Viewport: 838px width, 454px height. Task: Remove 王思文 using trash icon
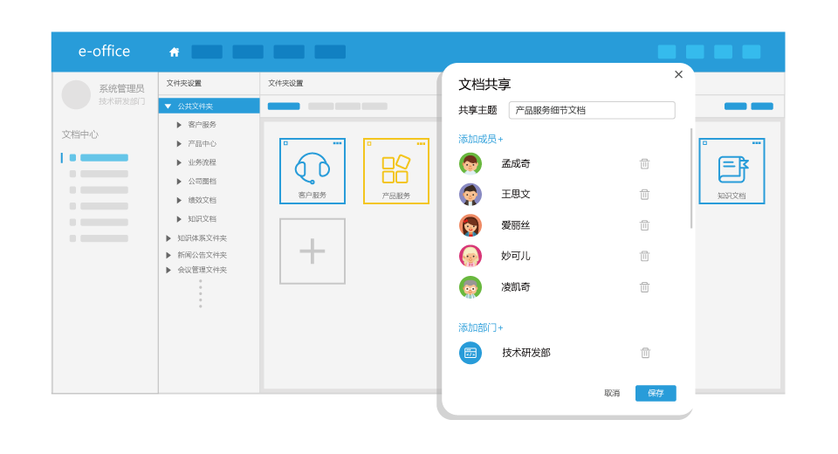(x=644, y=194)
